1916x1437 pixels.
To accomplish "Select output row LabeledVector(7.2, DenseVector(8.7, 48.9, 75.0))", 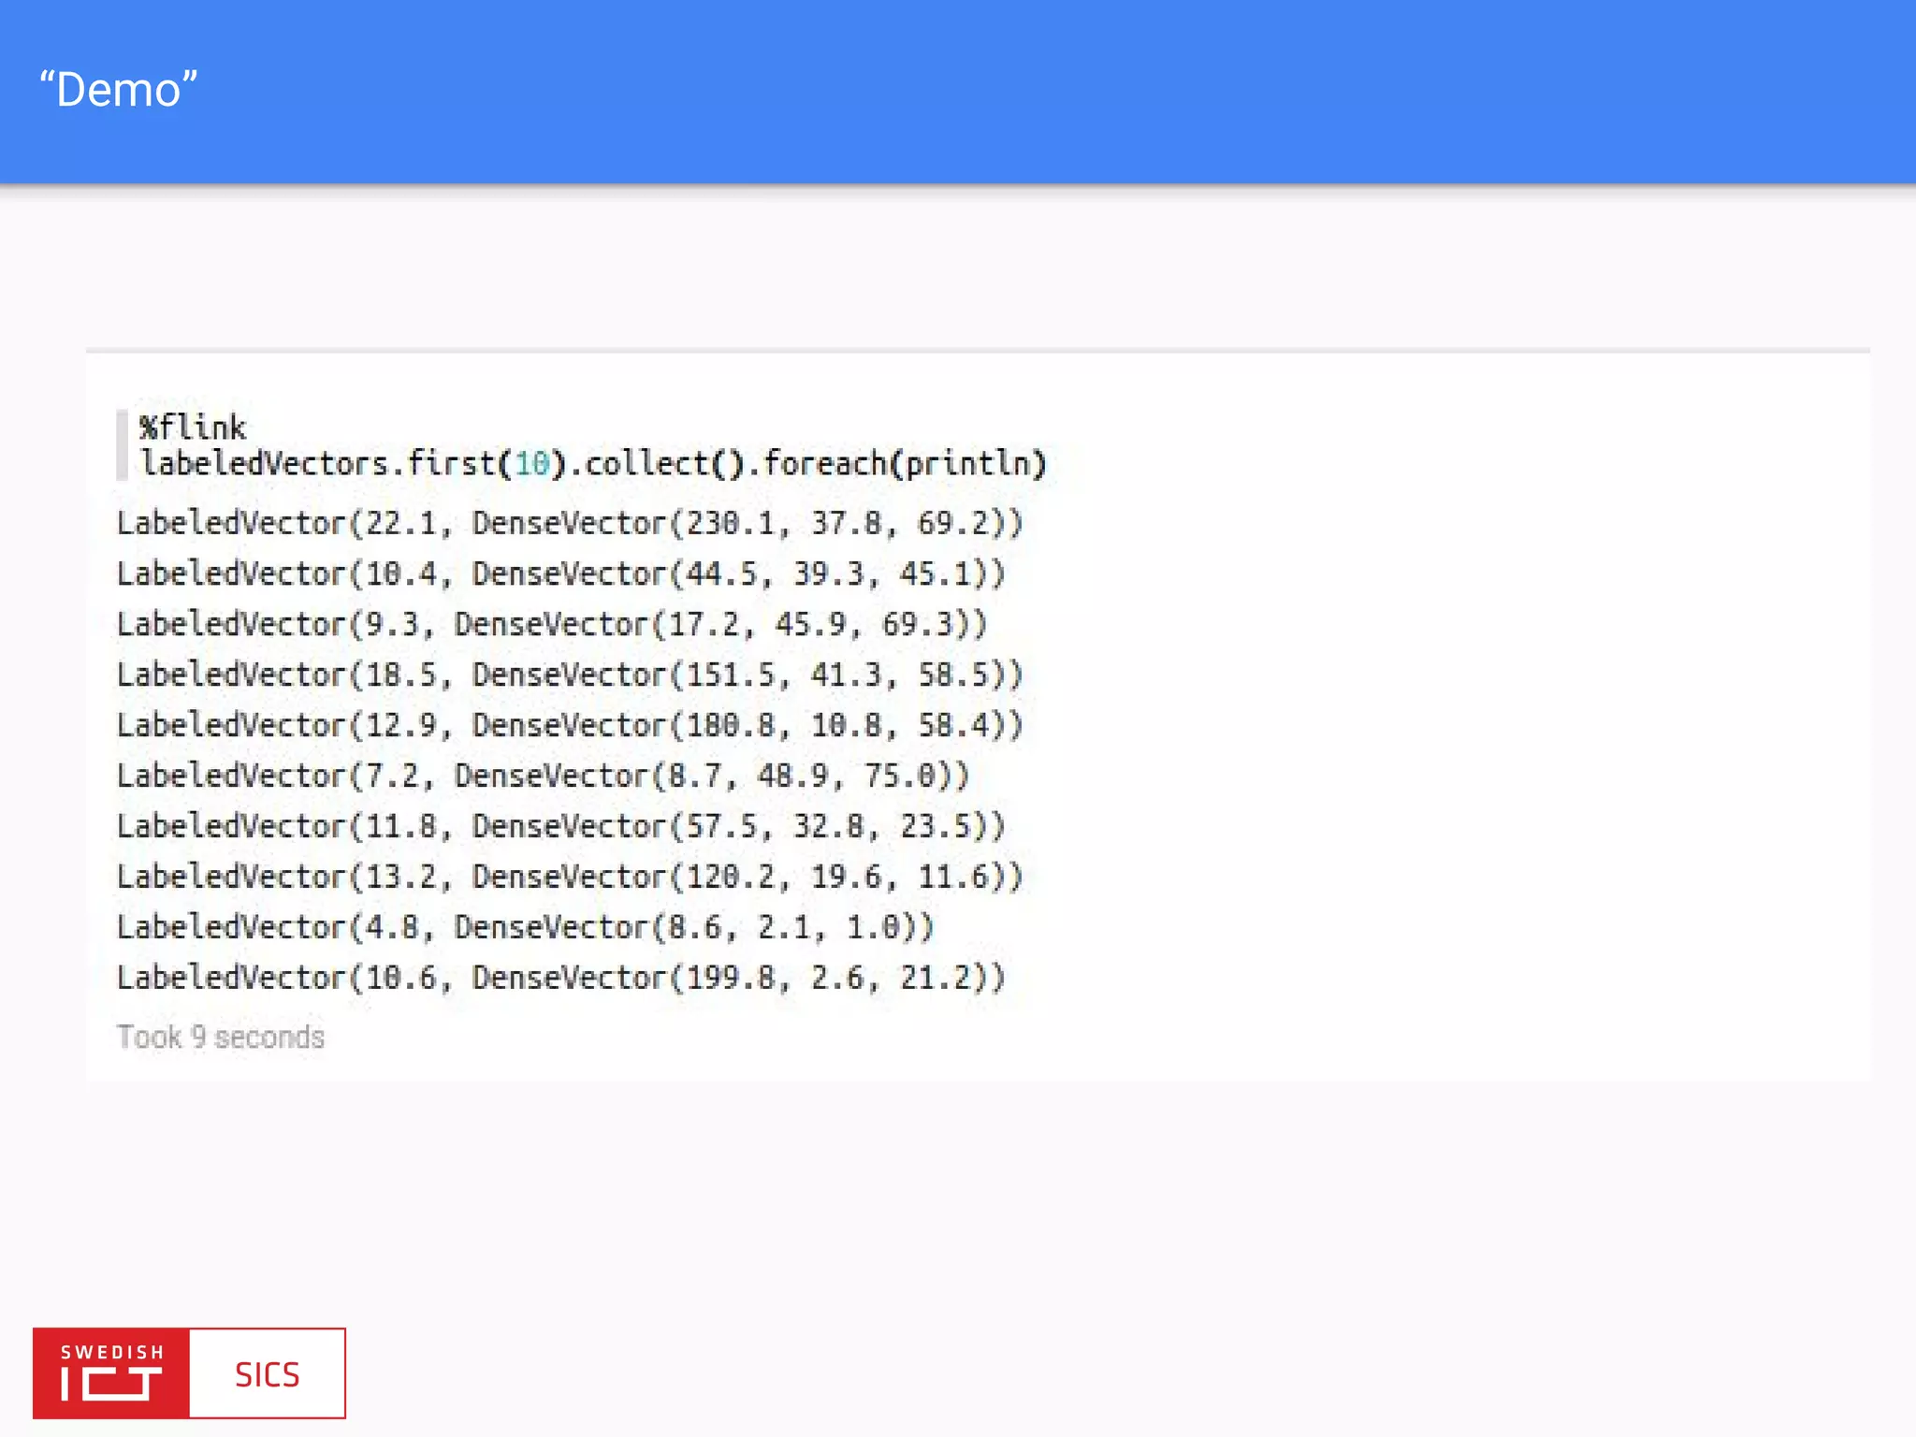I will pyautogui.click(x=544, y=776).
